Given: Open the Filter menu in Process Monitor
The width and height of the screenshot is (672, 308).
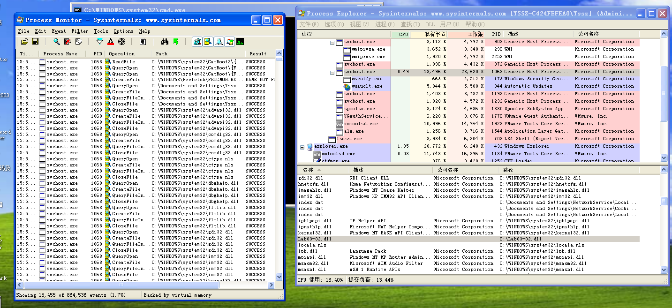Looking at the screenshot, I should pyautogui.click(x=80, y=31).
